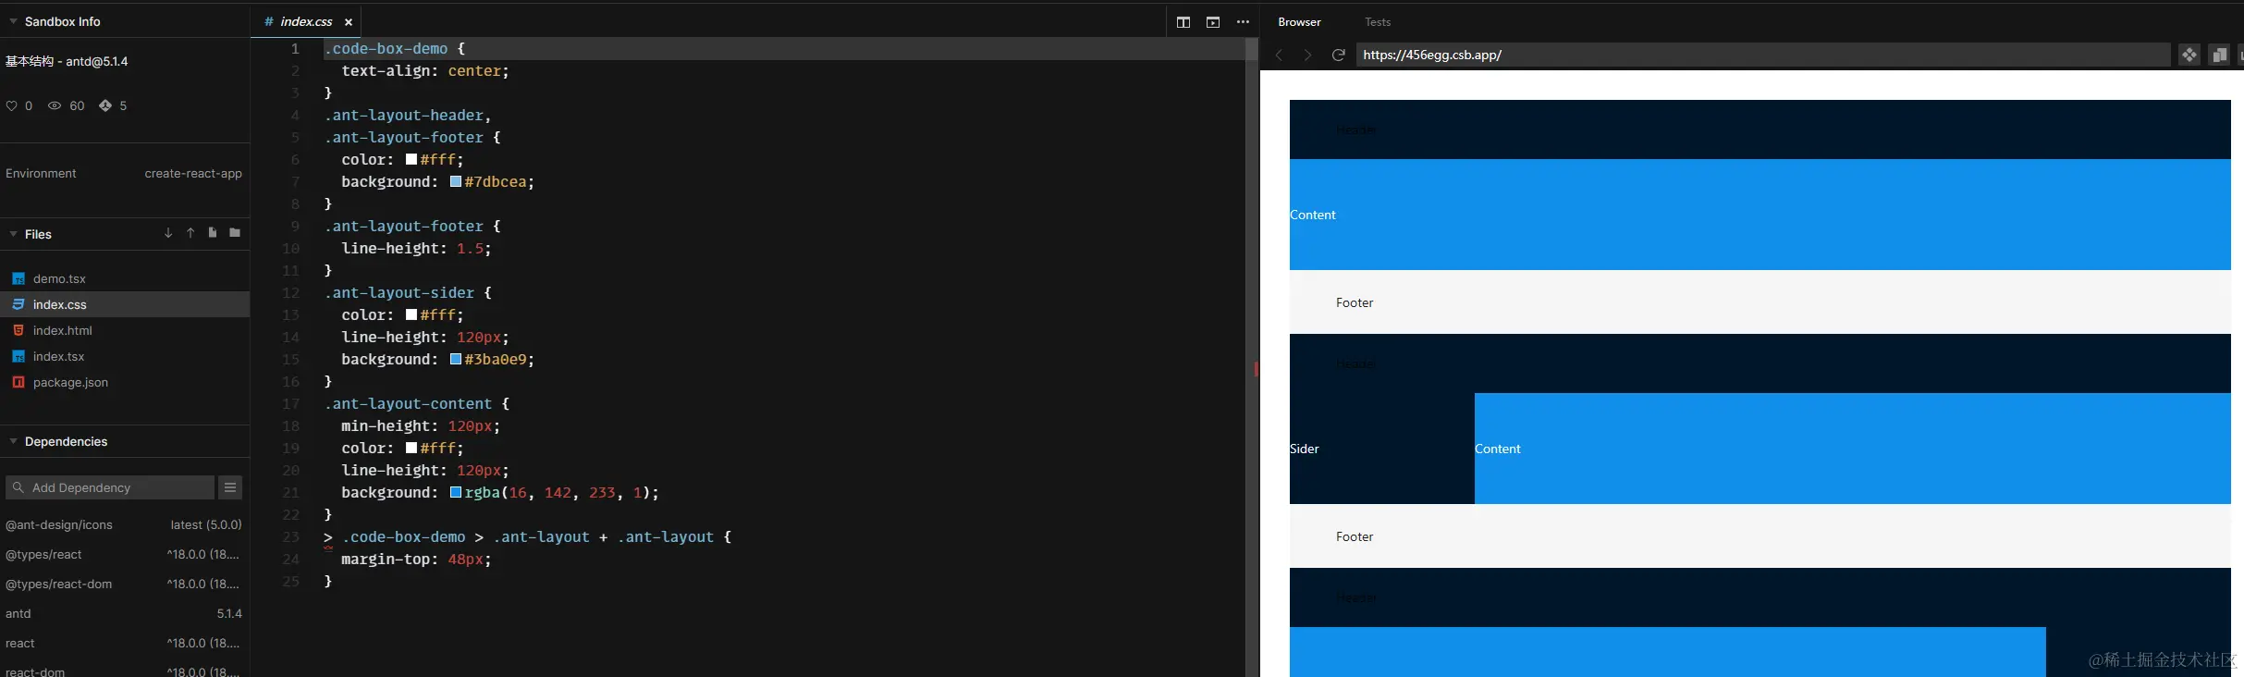Screen dimensions: 2244x677
Task: Select the index.css editor tab
Action: coord(305,22)
